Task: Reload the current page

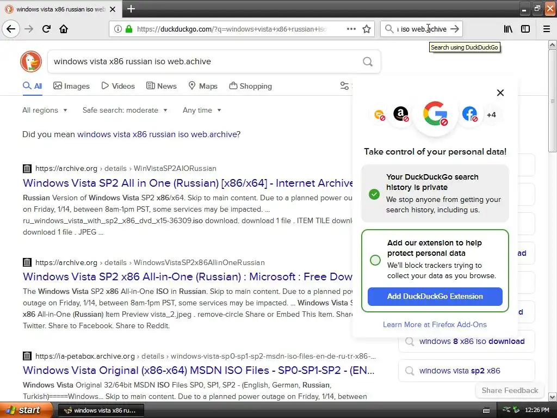Action: [x=46, y=29]
